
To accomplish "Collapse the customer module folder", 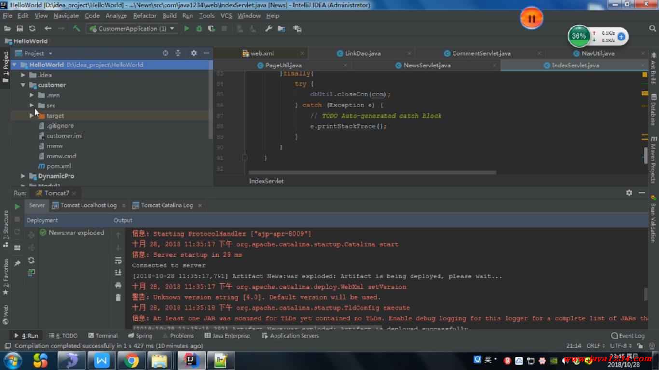I will click(x=23, y=85).
